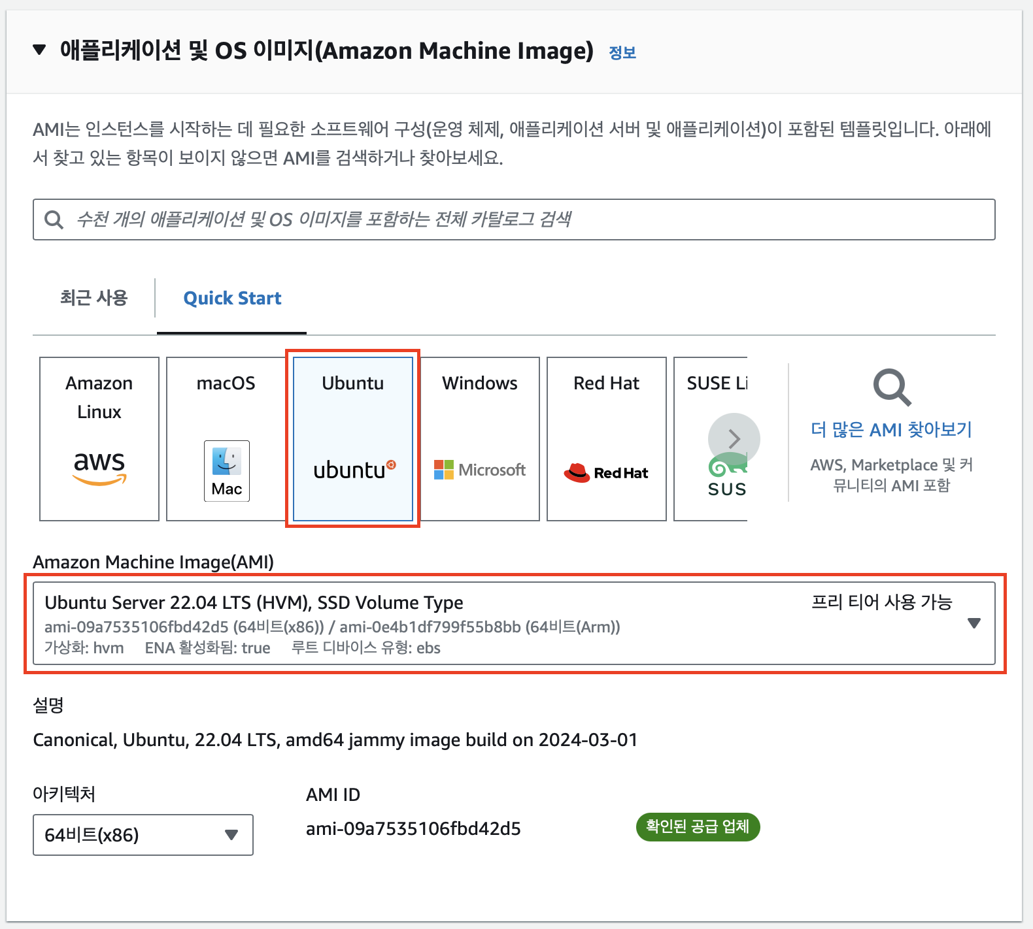
Task: Click the aws logo icon
Action: (x=99, y=468)
